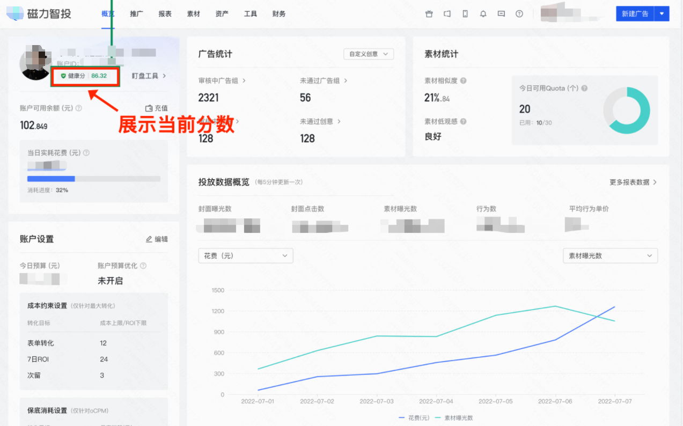Click the 充值 button

click(157, 108)
